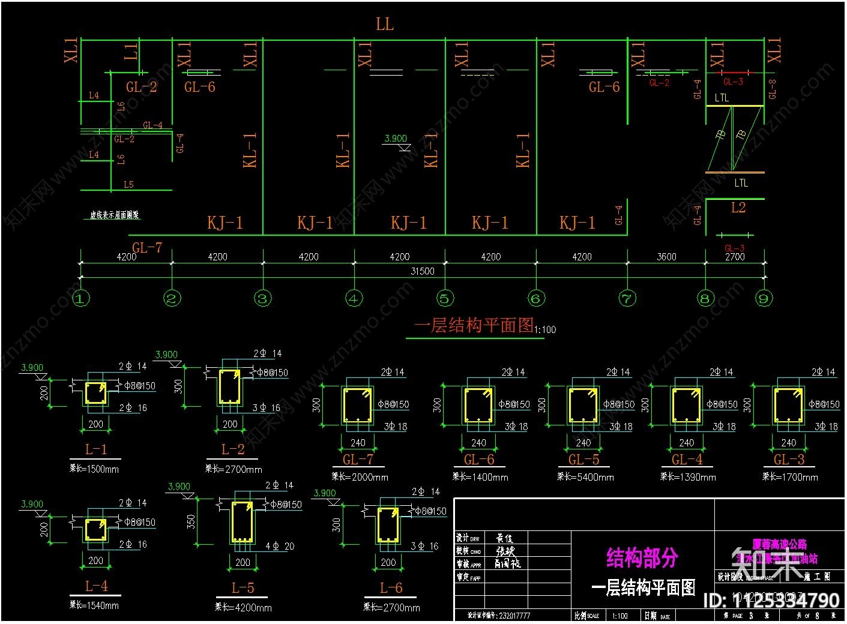Click the underlined GL-6 section title

coord(479,460)
